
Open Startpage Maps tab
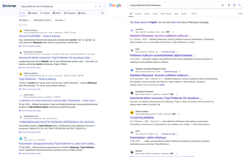tap(82, 13)
